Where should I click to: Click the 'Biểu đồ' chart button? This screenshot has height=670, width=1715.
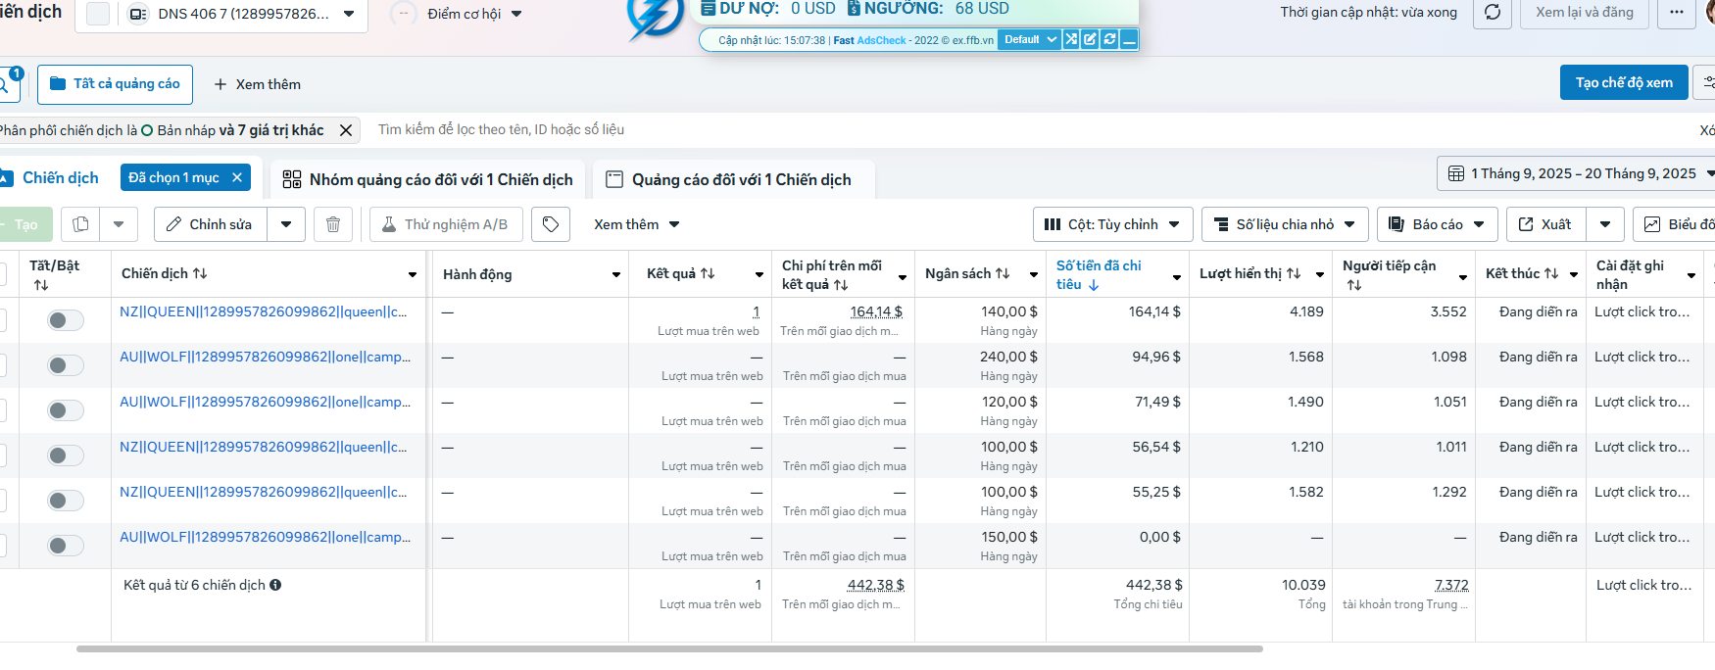coord(1674,224)
